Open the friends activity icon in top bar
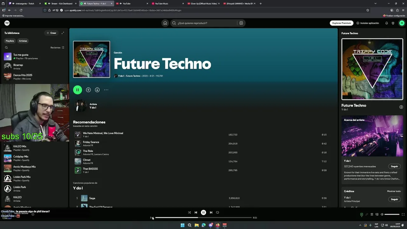Screen dimensions: 407x229 393,23
